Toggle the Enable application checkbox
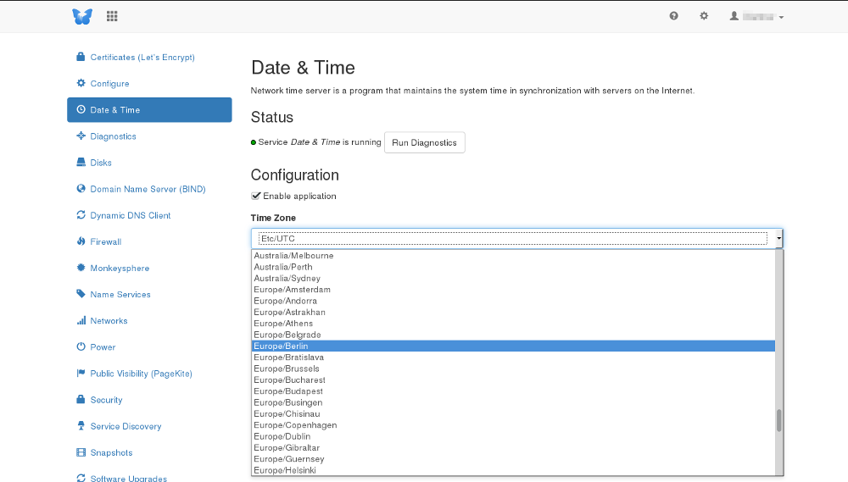This screenshot has height=482, width=848. click(256, 196)
